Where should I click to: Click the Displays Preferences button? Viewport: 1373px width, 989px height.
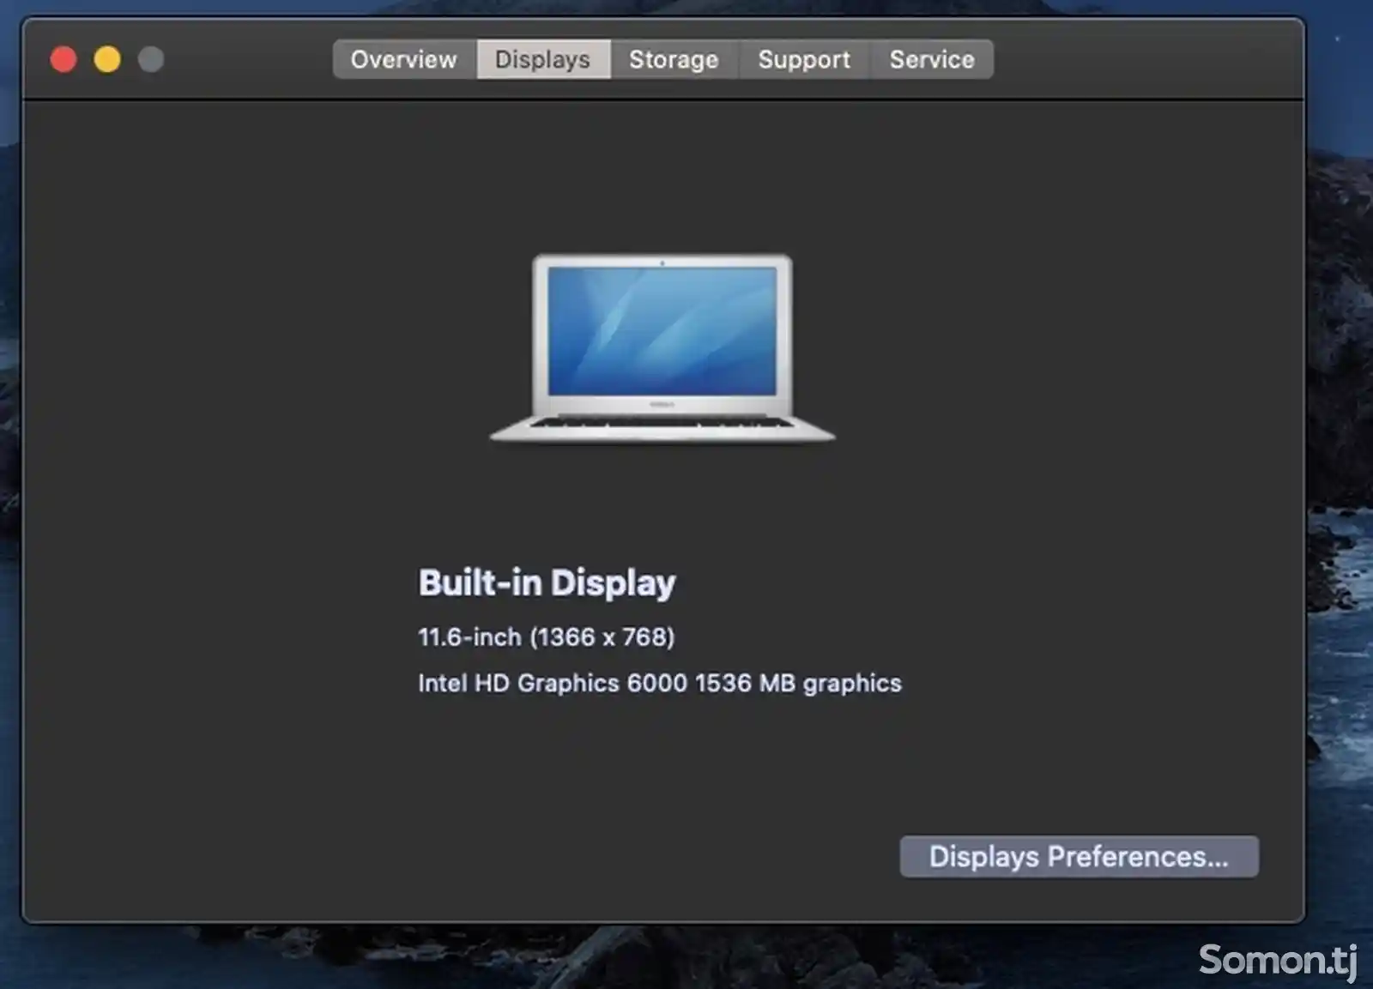tap(1079, 856)
